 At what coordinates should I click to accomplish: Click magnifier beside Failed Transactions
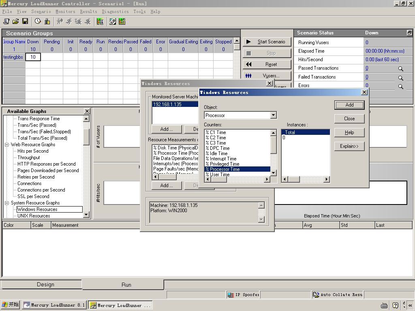(401, 78)
